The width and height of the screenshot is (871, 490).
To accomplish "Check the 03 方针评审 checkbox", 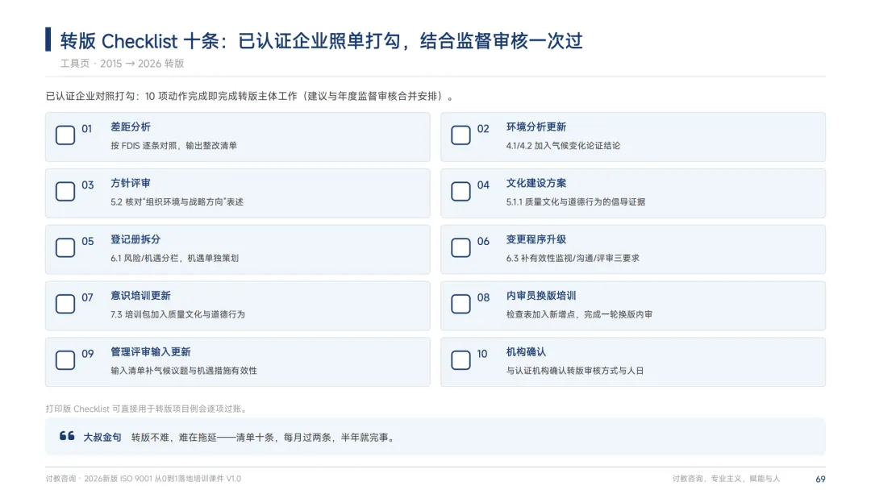I will [65, 192].
